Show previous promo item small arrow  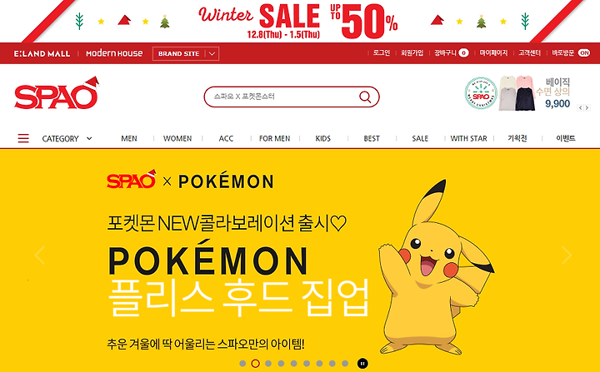pos(581,108)
